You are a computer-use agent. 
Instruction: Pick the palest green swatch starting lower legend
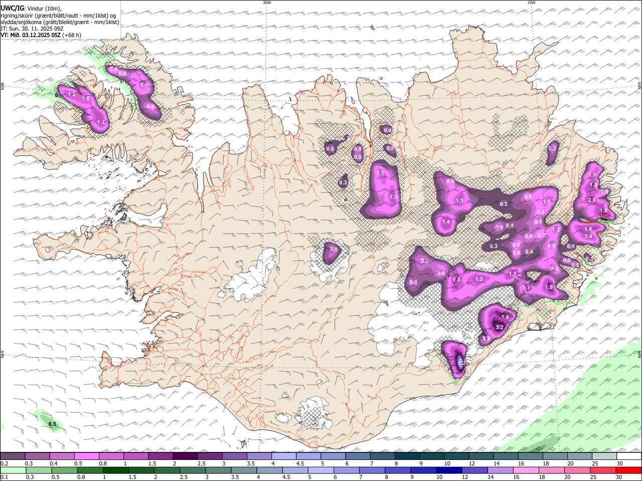(x=13, y=470)
